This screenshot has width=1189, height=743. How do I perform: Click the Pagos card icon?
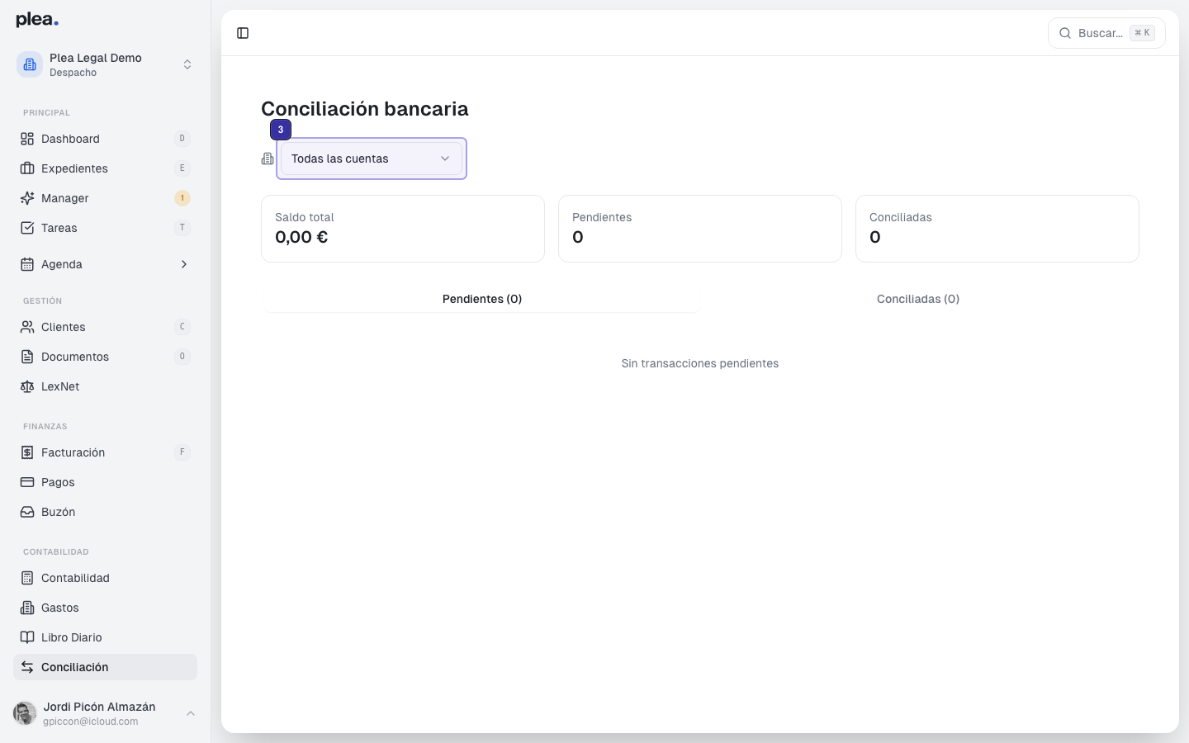coord(26,482)
